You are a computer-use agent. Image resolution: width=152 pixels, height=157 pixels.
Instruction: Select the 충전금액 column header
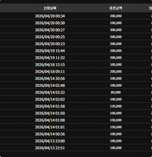[x=116, y=8]
